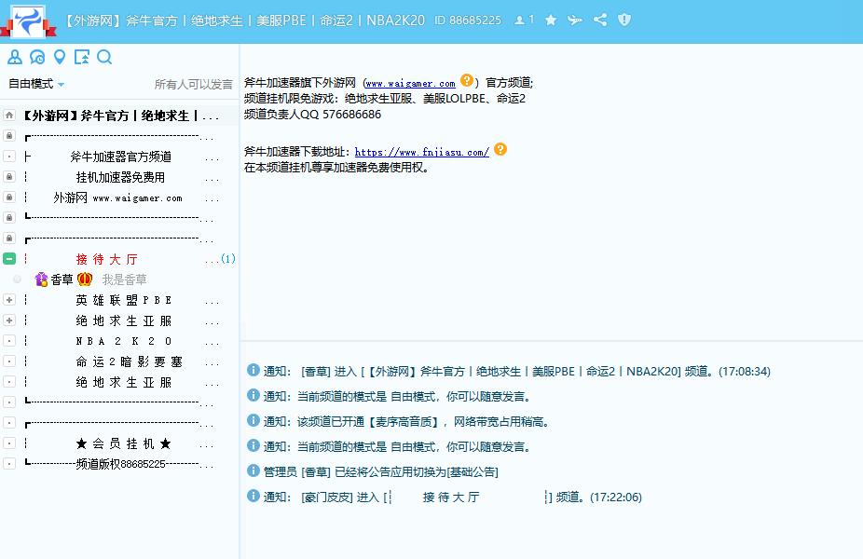Screen dimensions: 863x559
Task: Toggle the status circle beside 香草
Action: tap(16, 279)
